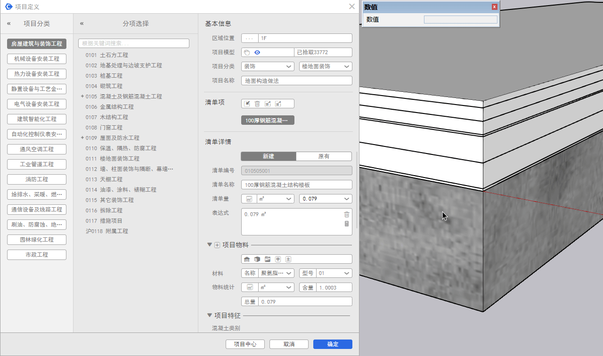Toggle the blue eye visibility icon
This screenshot has height=356, width=603.
[257, 52]
